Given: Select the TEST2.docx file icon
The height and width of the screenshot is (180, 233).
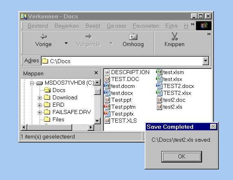Looking at the screenshot, I should pyautogui.click(x=159, y=86).
